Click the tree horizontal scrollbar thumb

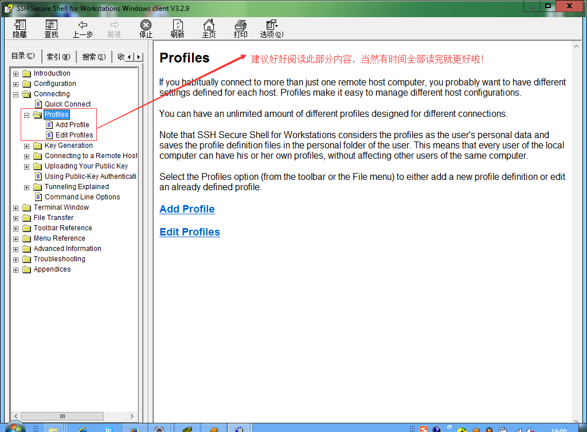pos(62,417)
